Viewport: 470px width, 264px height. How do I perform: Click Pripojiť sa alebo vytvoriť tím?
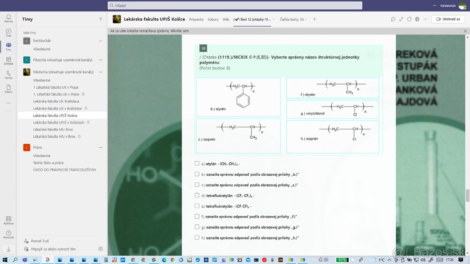(x=53, y=249)
